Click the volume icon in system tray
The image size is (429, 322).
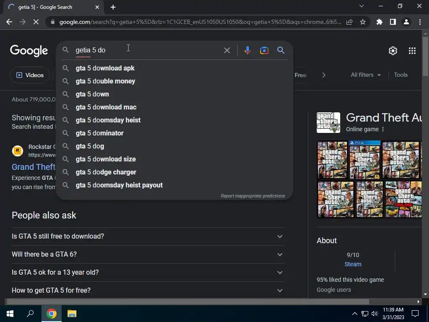click(375, 314)
